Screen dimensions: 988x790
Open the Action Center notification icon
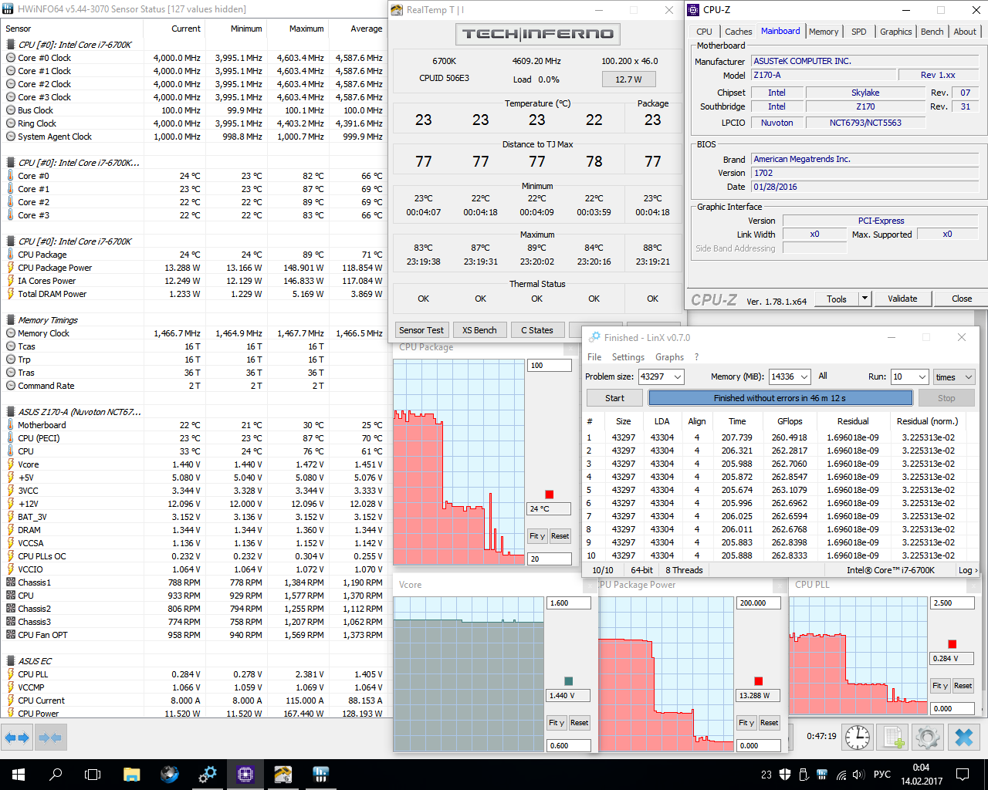963,775
